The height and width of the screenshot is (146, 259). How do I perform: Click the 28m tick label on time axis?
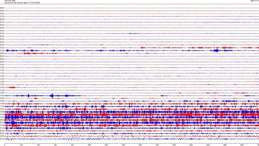tap(242, 145)
